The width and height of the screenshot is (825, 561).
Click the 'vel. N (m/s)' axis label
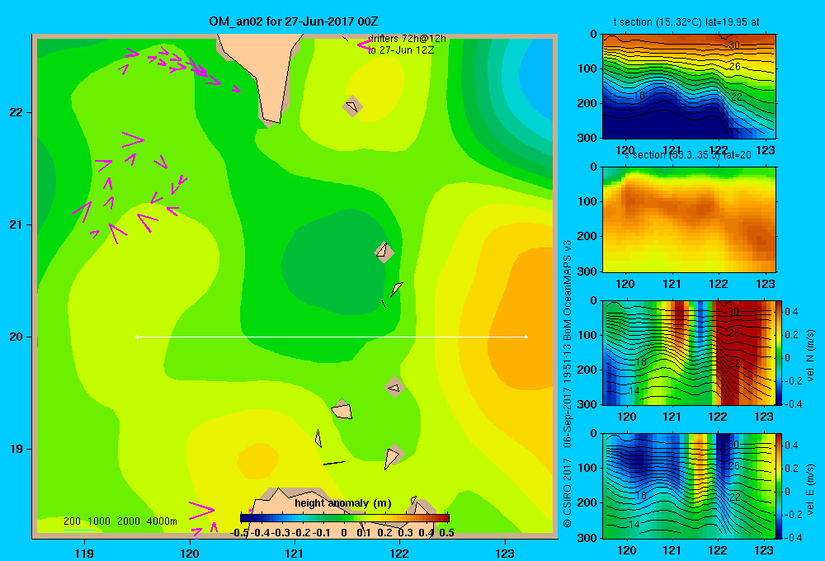point(810,356)
